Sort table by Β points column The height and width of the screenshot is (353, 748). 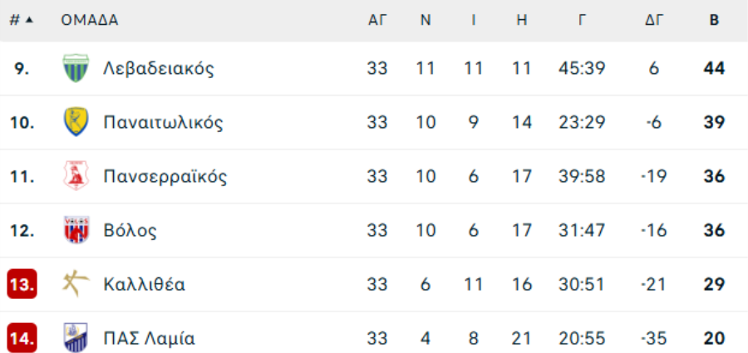(714, 20)
